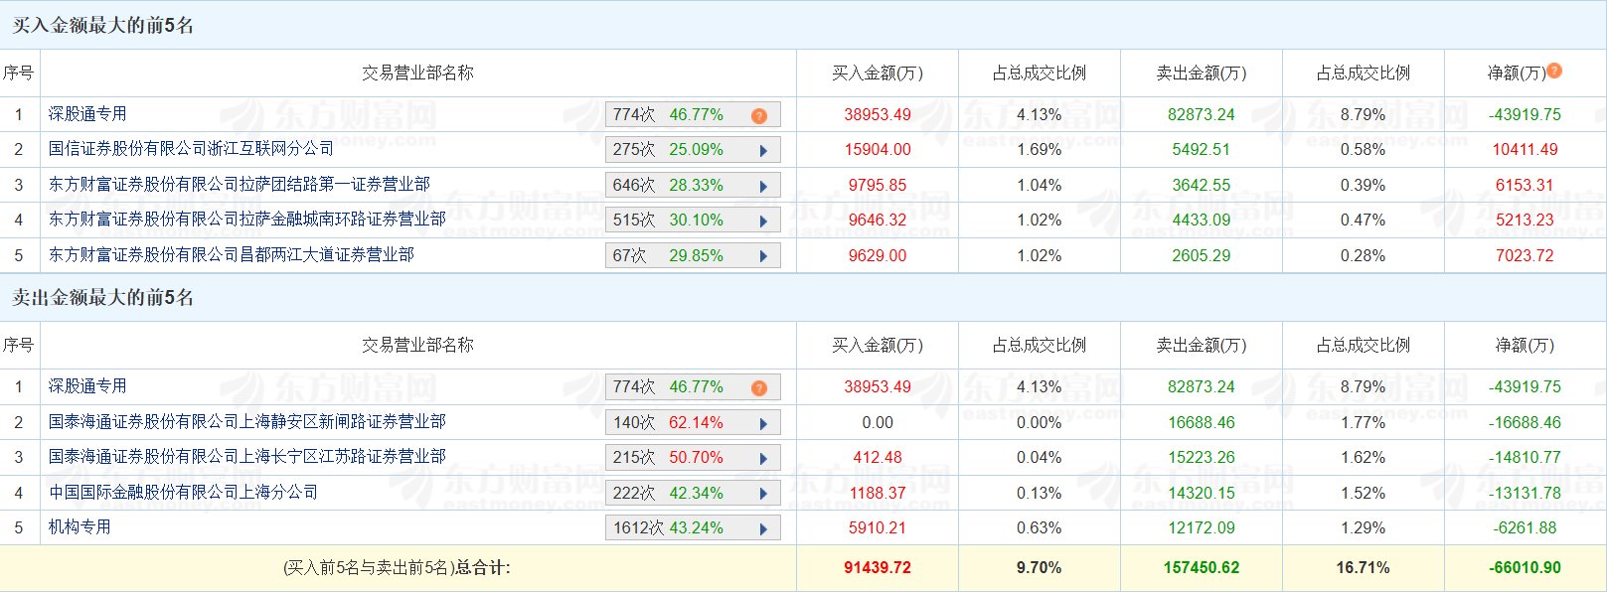Viewport: 1607px width, 593px height.
Task: Open 中国国际金融股份有限公司上海分公司 link
Action: [x=183, y=493]
